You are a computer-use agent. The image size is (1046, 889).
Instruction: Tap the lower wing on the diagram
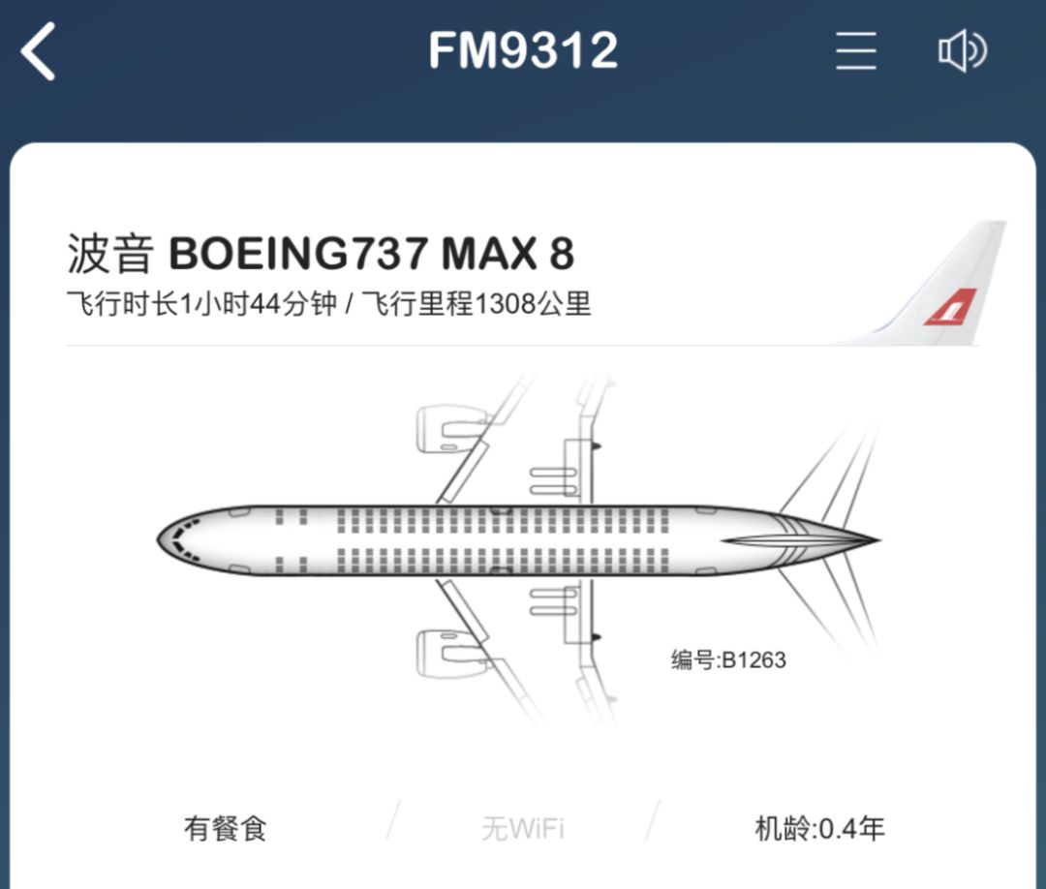click(520, 650)
